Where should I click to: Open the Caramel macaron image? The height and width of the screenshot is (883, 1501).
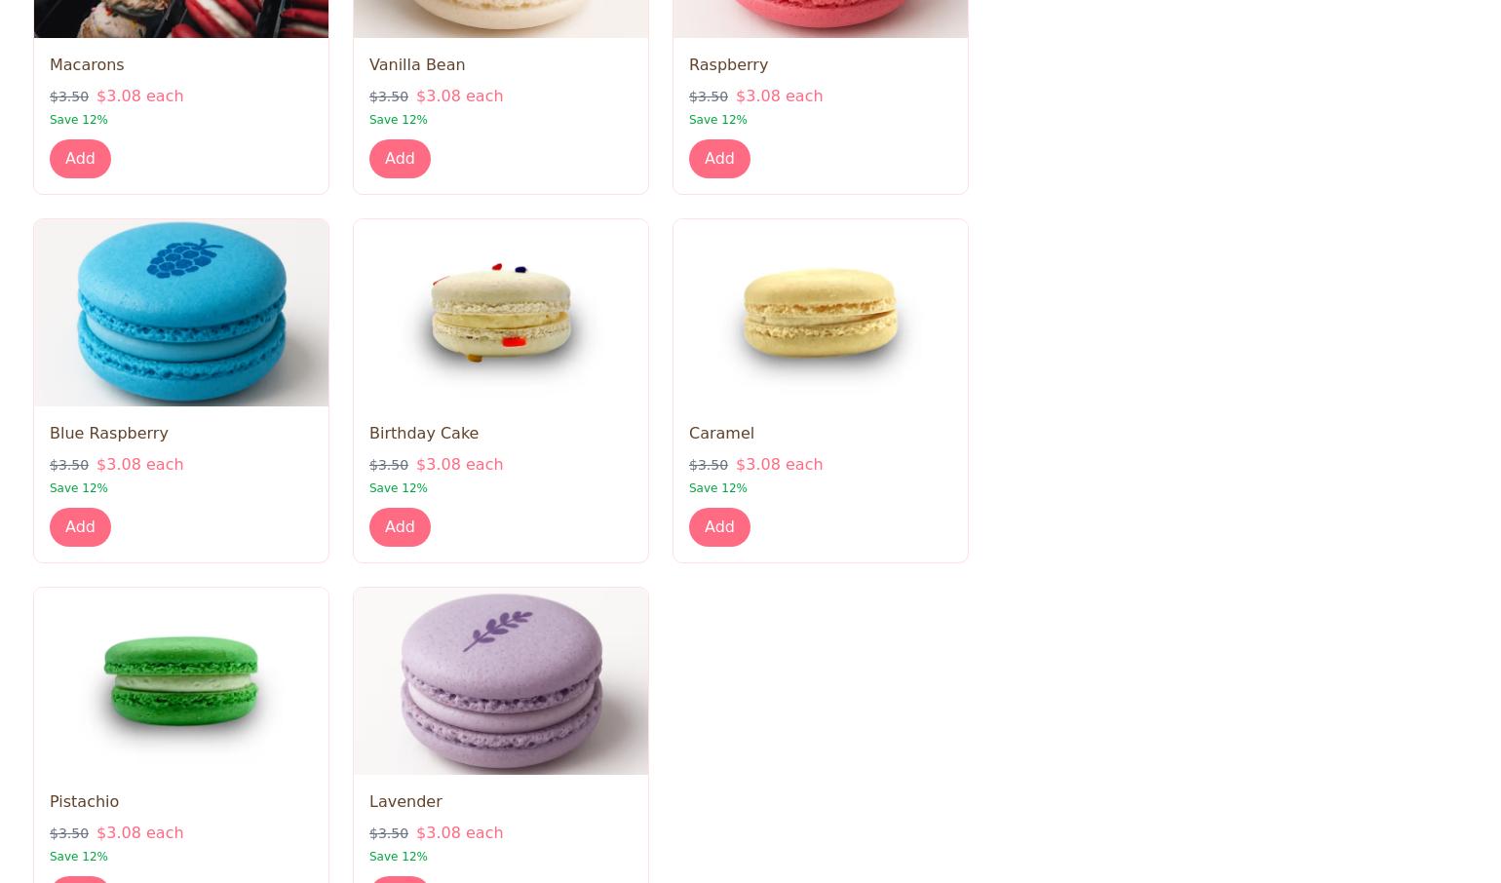pyautogui.click(x=821, y=313)
